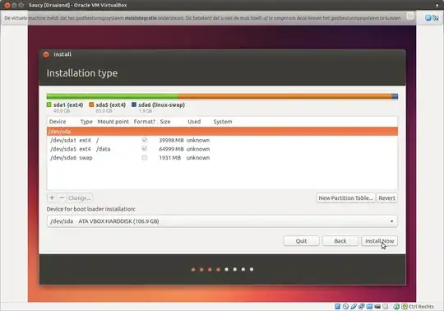The image size is (444, 311).
Task: Toggle the Format checkbox for /dev/sda1
Action: 145,140
